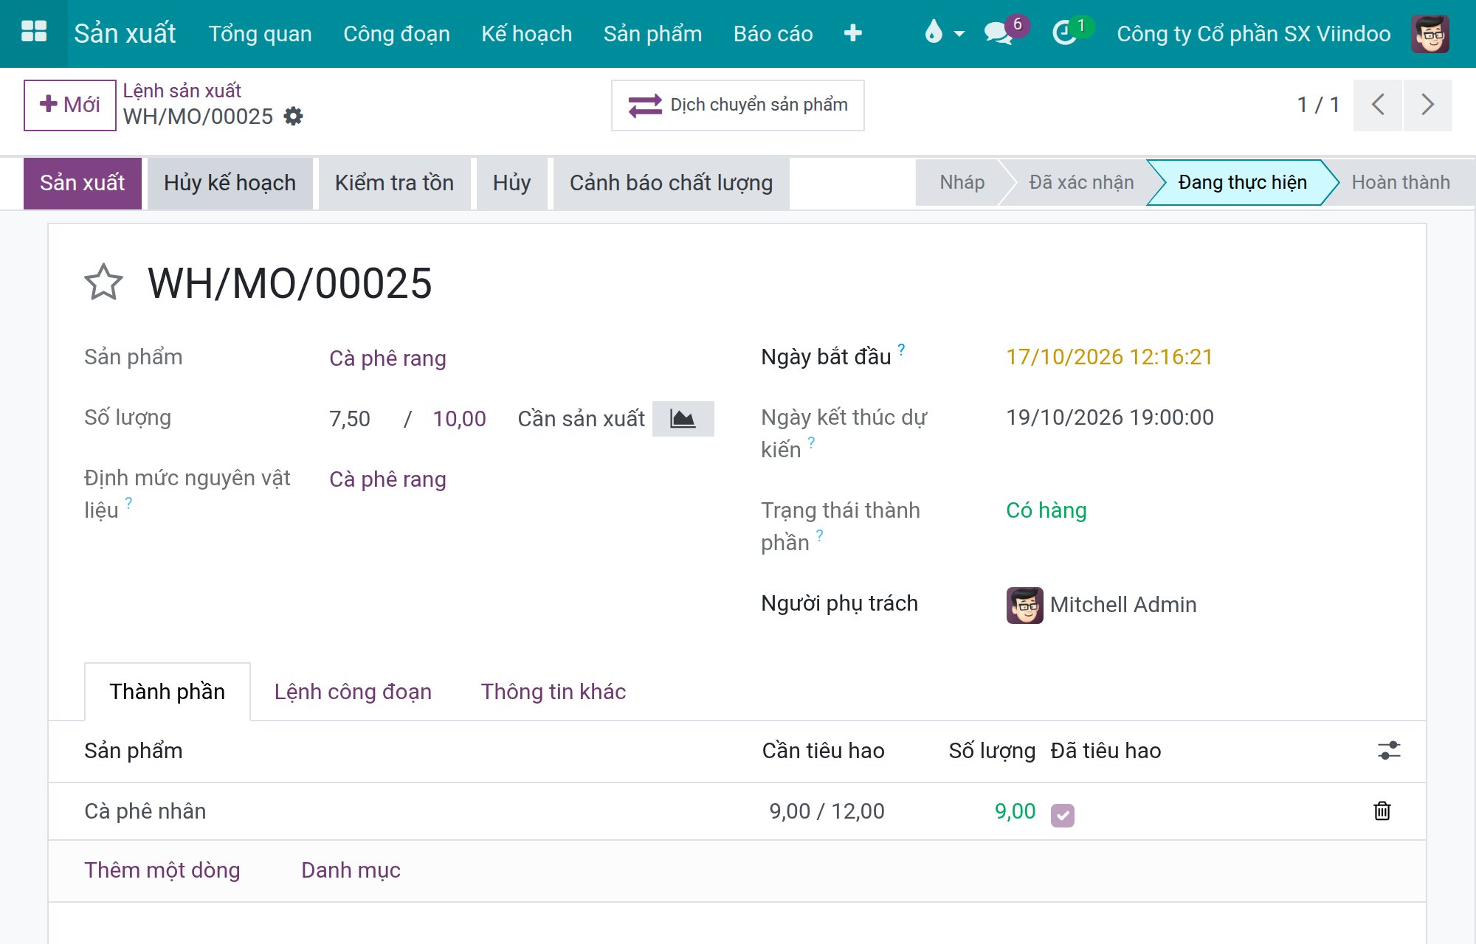Open Báo cáo menu
1476x944 pixels.
(773, 34)
